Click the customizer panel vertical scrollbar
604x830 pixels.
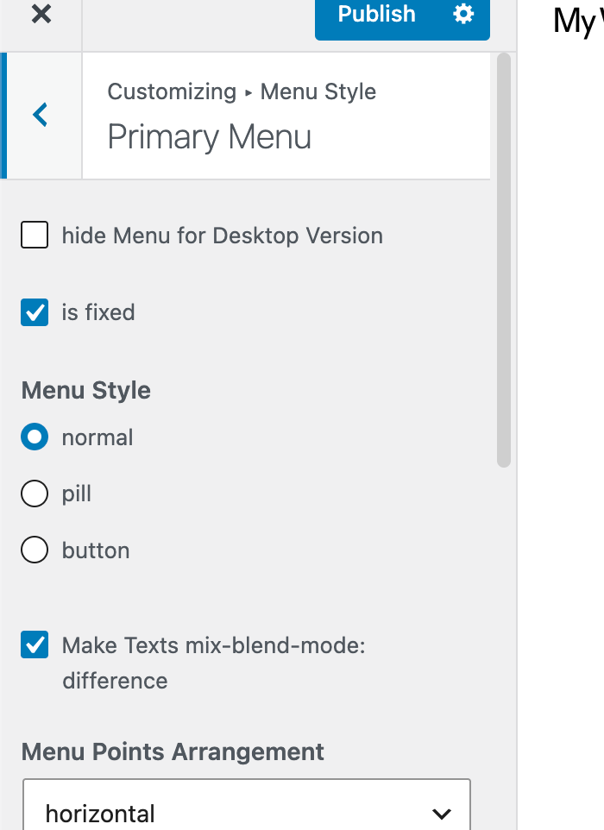pyautogui.click(x=504, y=260)
